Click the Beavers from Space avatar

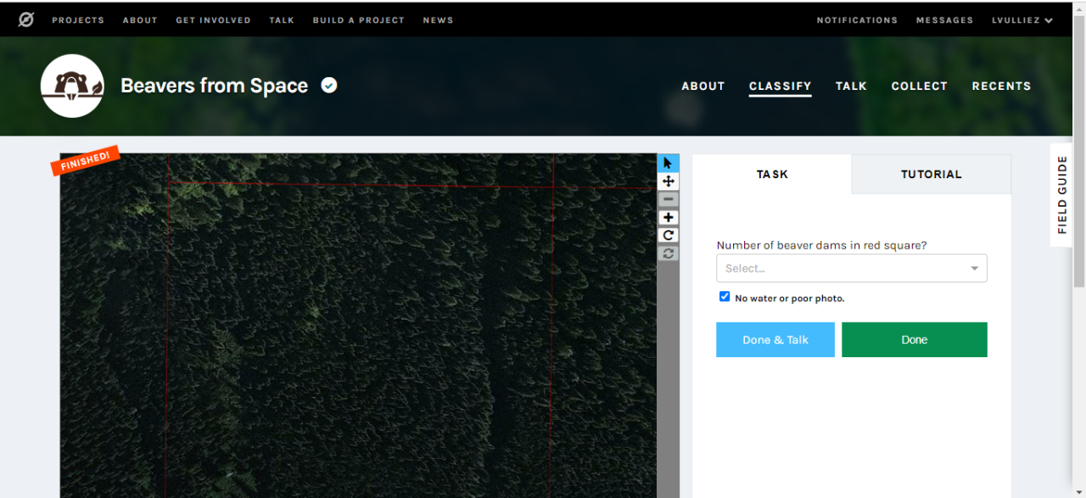(x=72, y=86)
